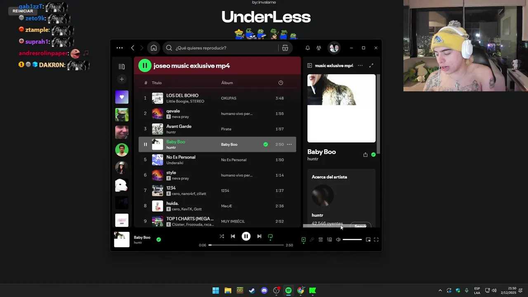Adjust the volume slider
The image size is (528, 297).
point(352,240)
